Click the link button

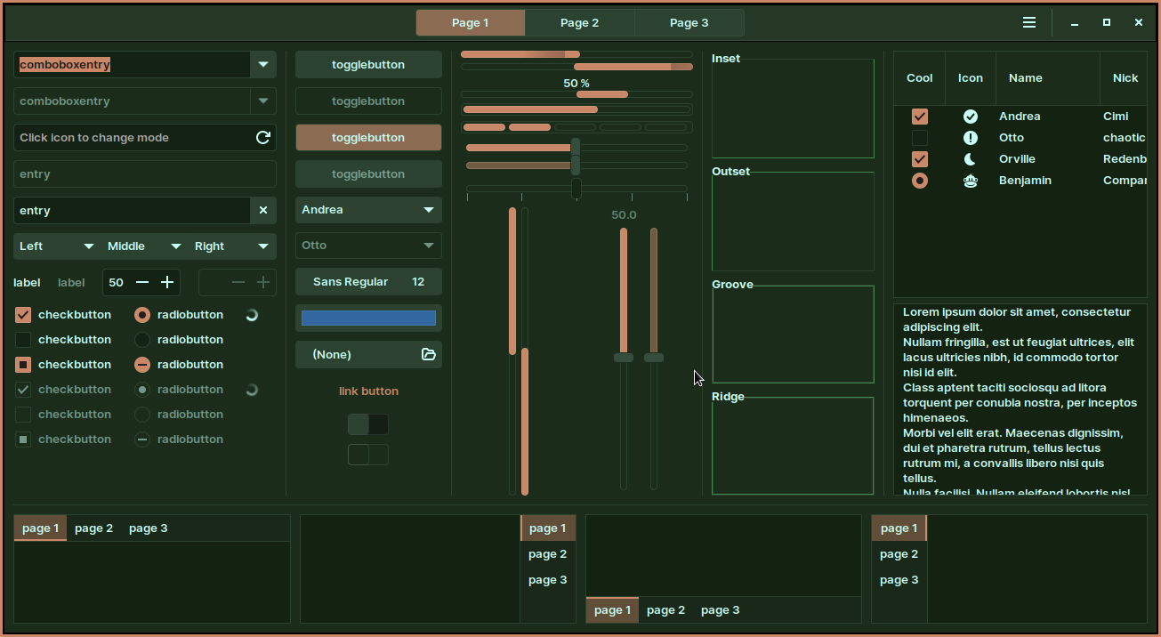coord(368,391)
